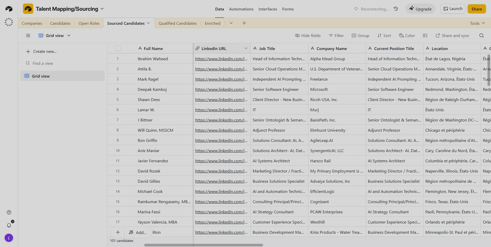Open the help question mark icon
This screenshot has height=247, width=491.
(9, 212)
